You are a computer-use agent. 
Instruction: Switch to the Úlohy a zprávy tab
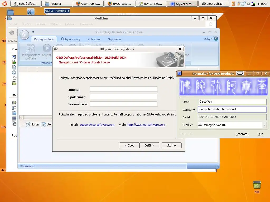tap(71, 39)
